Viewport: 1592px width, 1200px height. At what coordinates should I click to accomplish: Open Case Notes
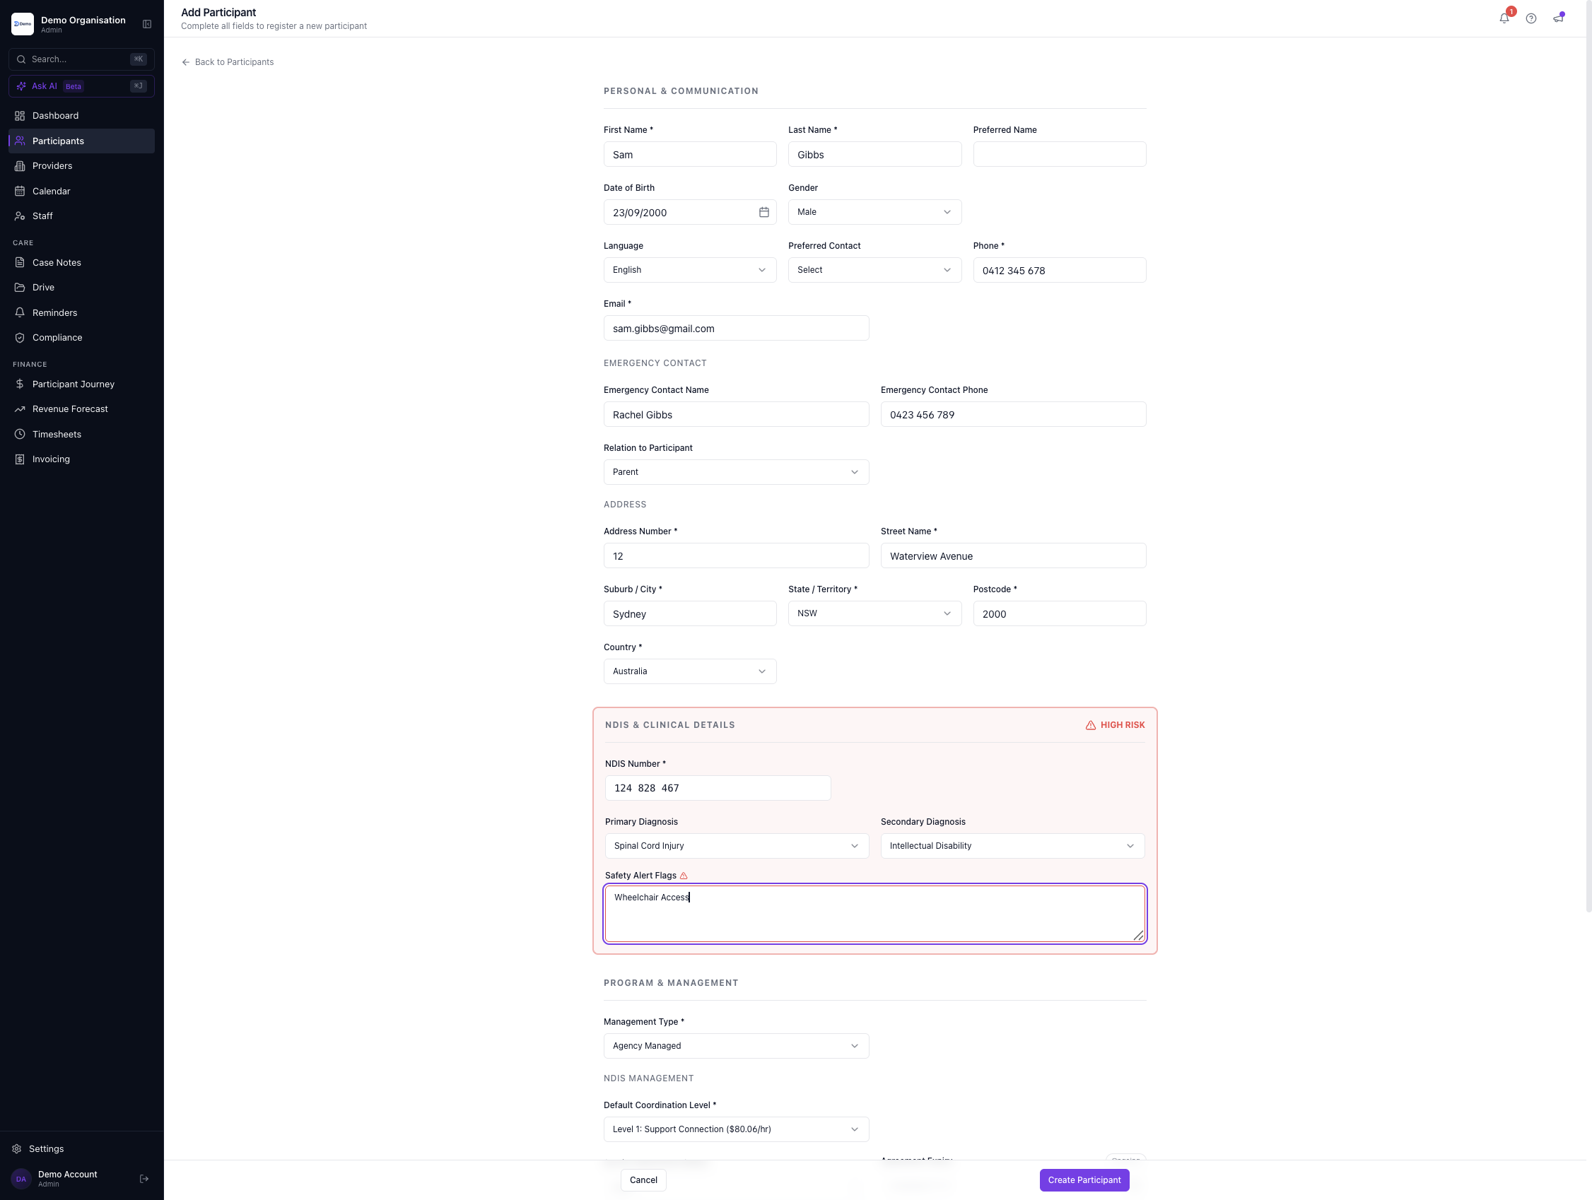click(81, 263)
